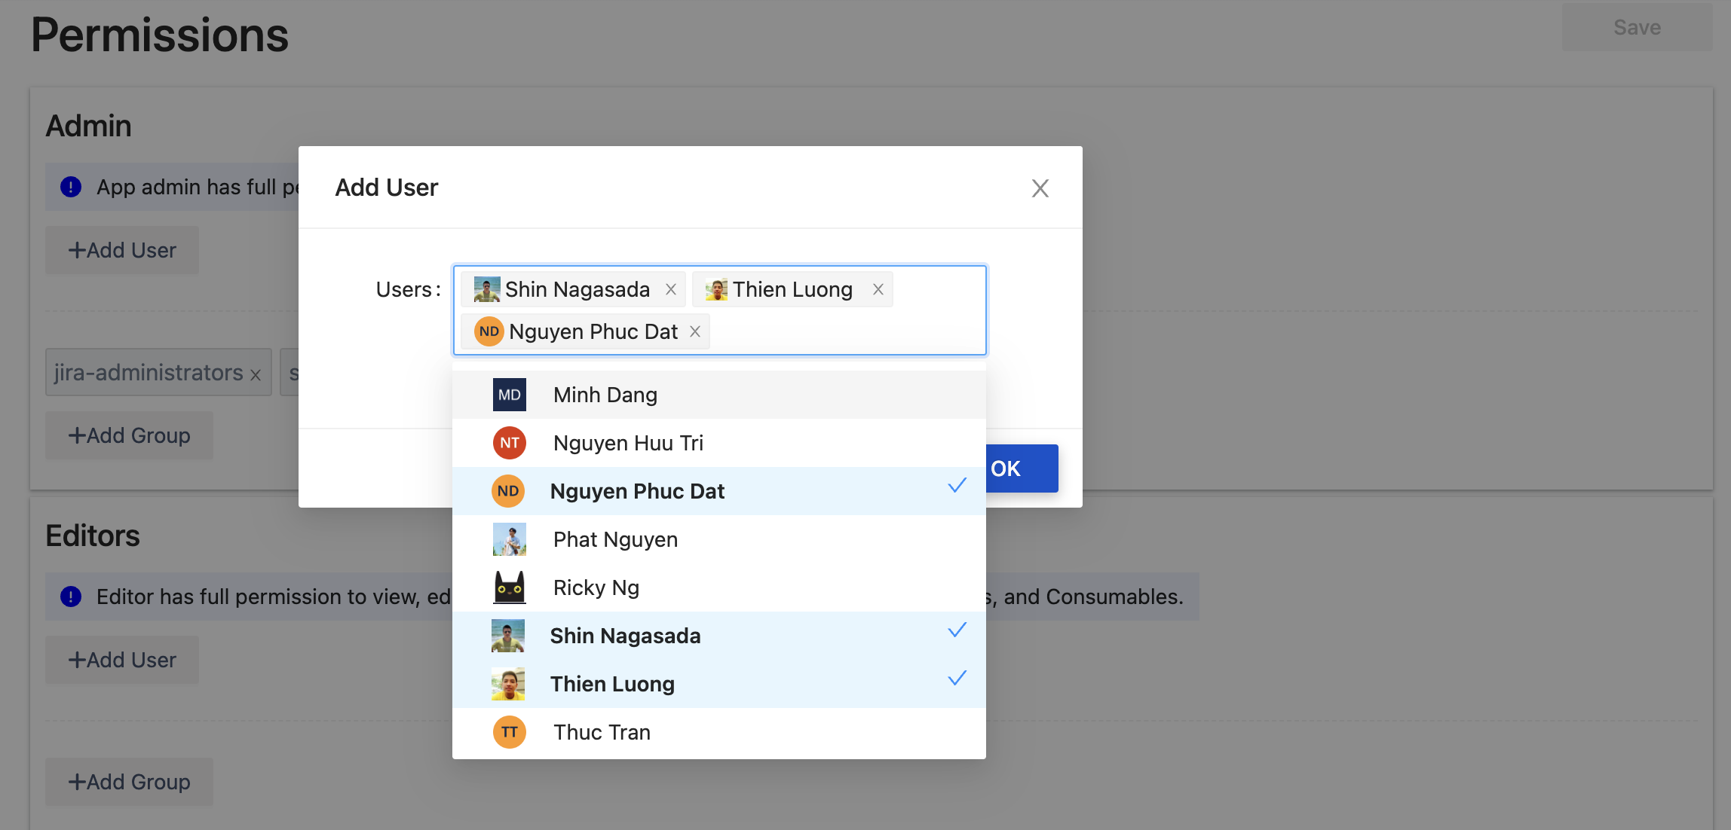
Task: Remove Shin Nagasada tag from Users field
Action: point(670,290)
